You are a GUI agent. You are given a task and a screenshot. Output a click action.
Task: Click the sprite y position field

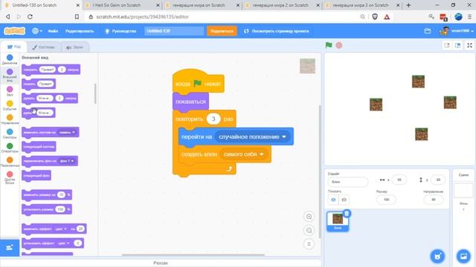pyautogui.click(x=438, y=179)
